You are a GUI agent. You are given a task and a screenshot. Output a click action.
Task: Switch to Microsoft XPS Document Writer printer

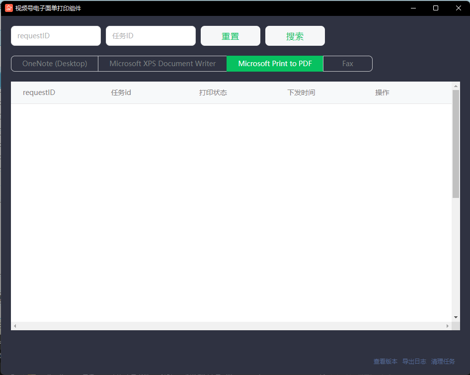(162, 64)
